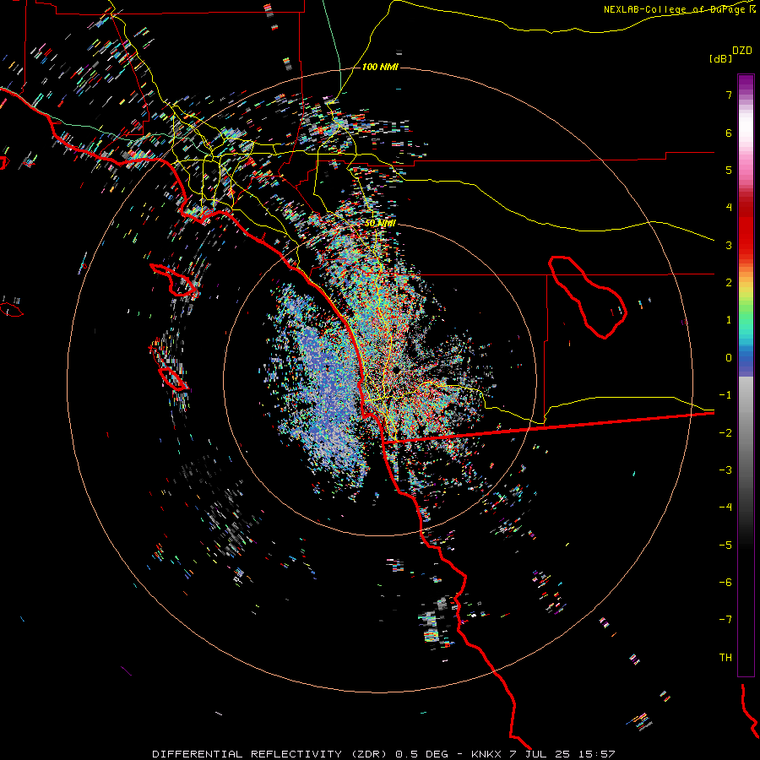Click the '100 NMI' range ring label

click(380, 67)
